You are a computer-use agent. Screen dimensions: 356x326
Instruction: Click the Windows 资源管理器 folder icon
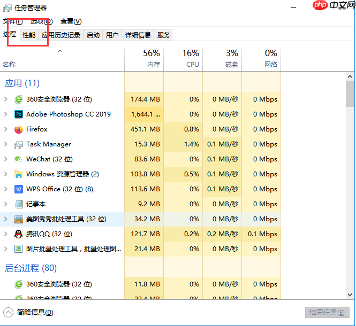click(19, 174)
